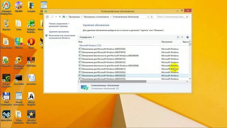
Task: Open the recent locations dropdown arrow
Action: pos(56,17)
